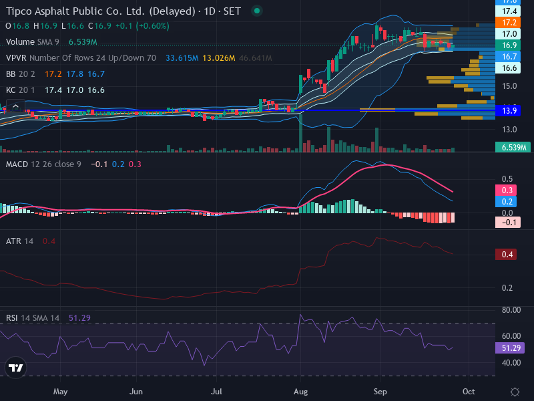Click the Volume SMA 9 indicator label

point(32,42)
